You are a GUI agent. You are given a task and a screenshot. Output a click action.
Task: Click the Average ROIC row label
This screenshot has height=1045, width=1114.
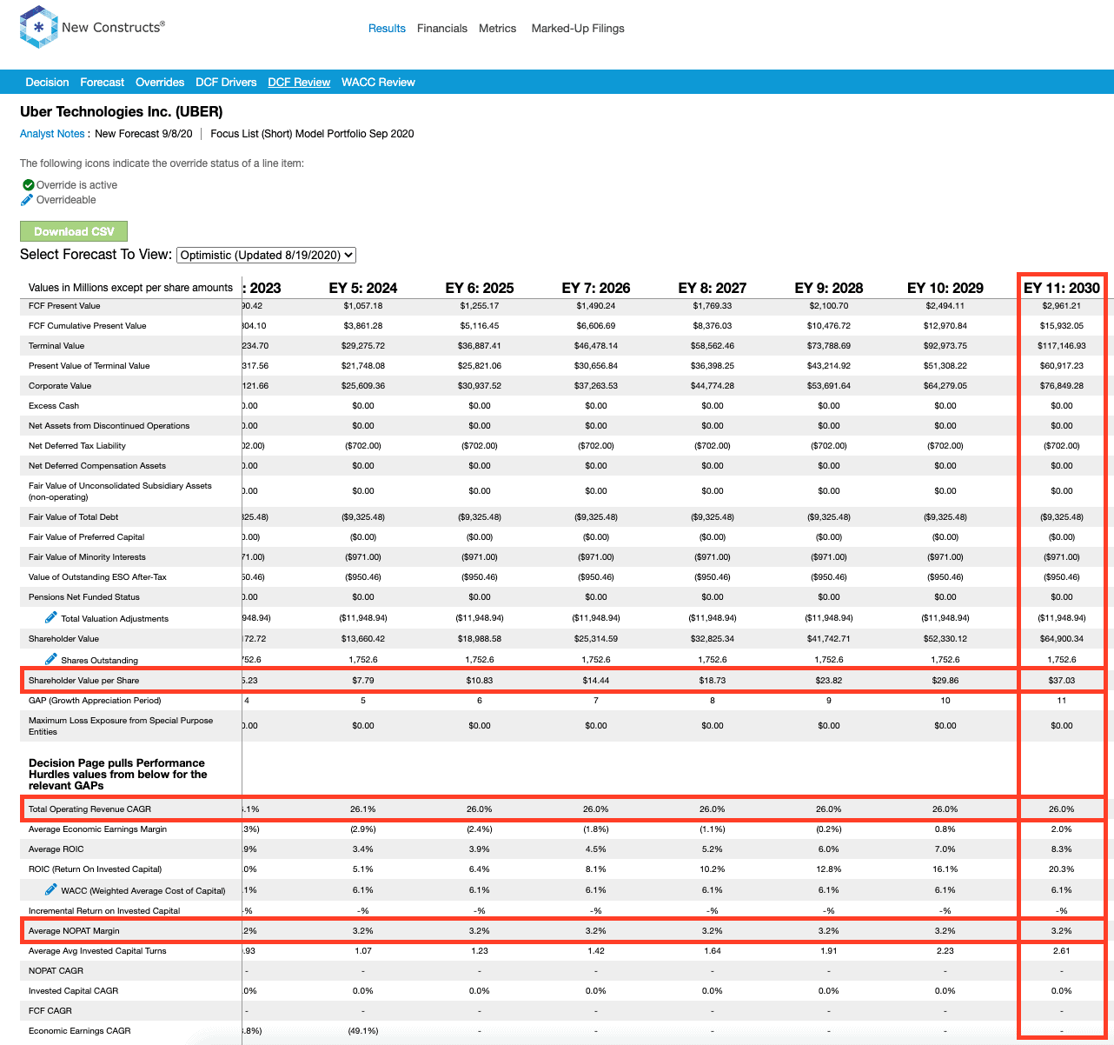(x=56, y=849)
